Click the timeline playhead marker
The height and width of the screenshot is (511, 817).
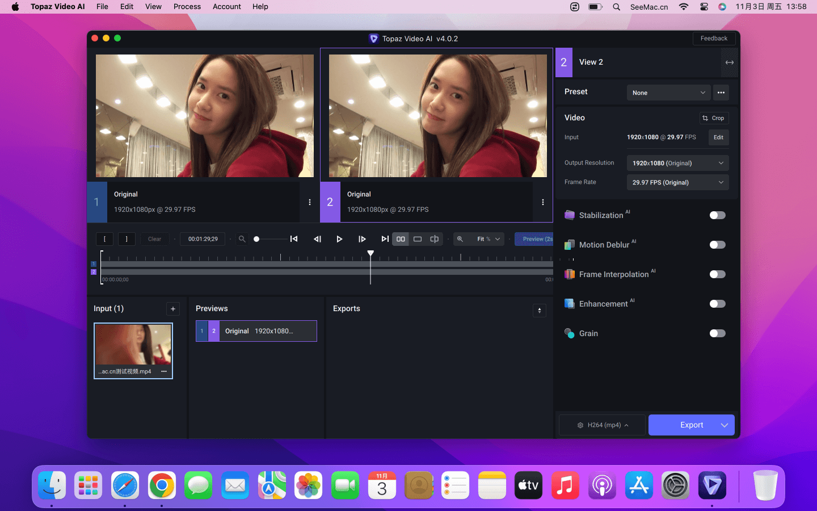click(x=370, y=253)
